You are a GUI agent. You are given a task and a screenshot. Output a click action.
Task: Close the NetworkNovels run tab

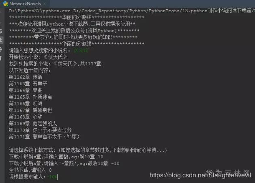click(45, 4)
